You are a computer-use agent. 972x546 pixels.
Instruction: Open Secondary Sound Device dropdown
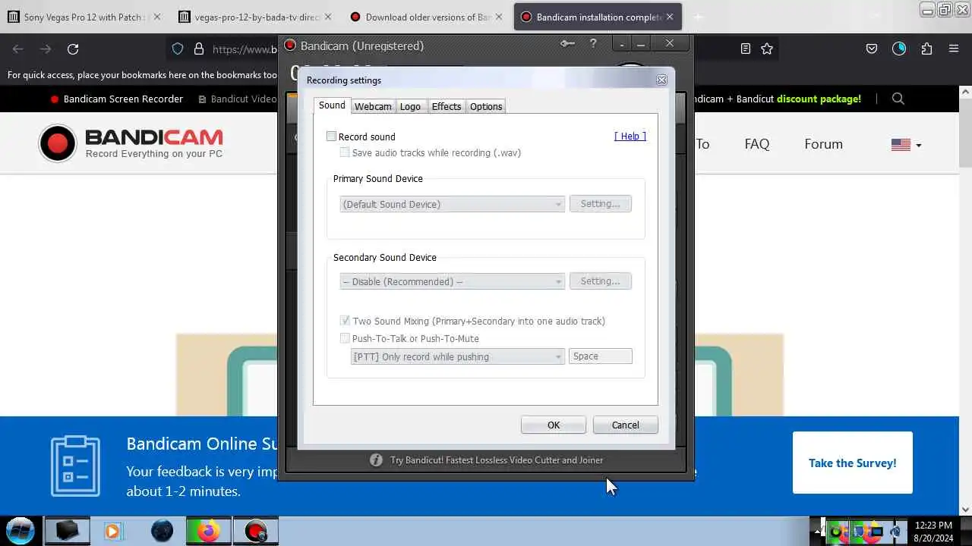point(452,281)
